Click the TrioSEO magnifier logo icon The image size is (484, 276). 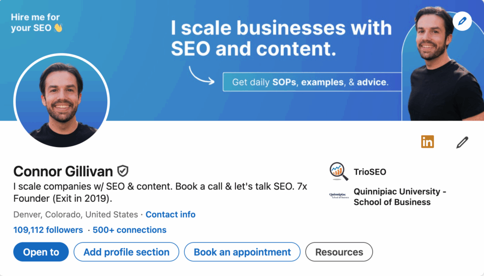pos(337,172)
